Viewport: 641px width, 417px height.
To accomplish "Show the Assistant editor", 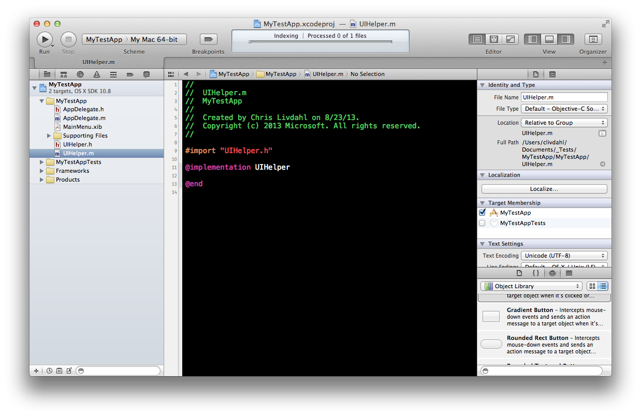I will (x=494, y=39).
